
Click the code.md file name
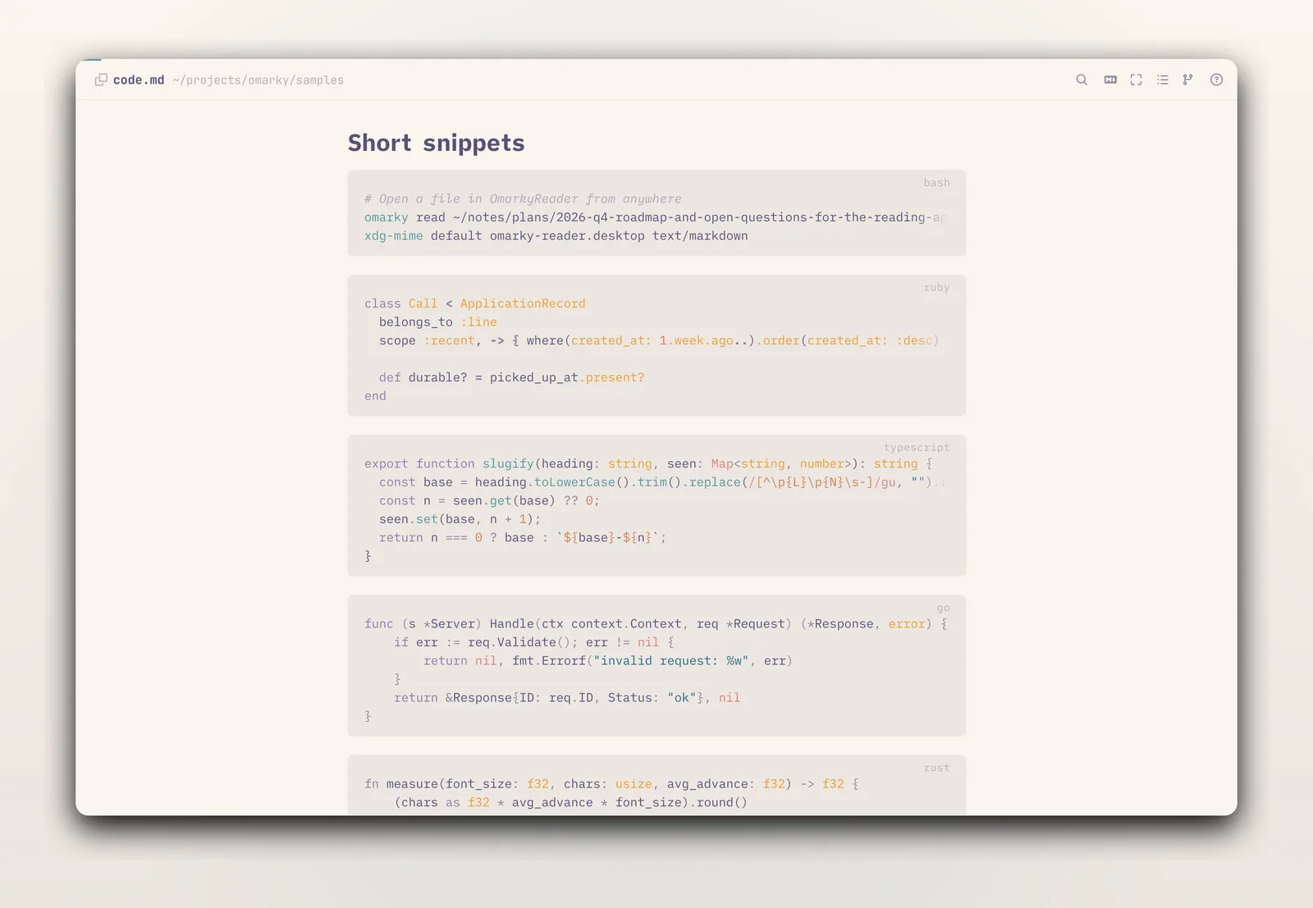coord(139,80)
